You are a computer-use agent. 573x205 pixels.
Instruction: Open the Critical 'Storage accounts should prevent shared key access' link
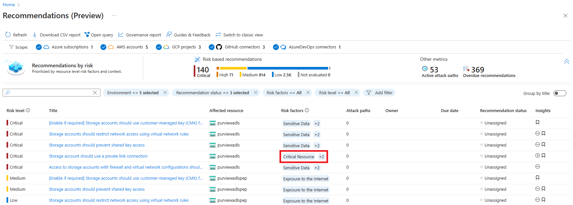coord(97,145)
